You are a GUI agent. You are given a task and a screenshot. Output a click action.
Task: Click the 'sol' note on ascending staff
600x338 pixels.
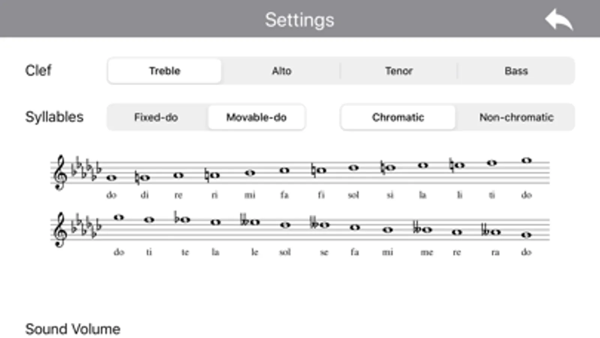[353, 168]
